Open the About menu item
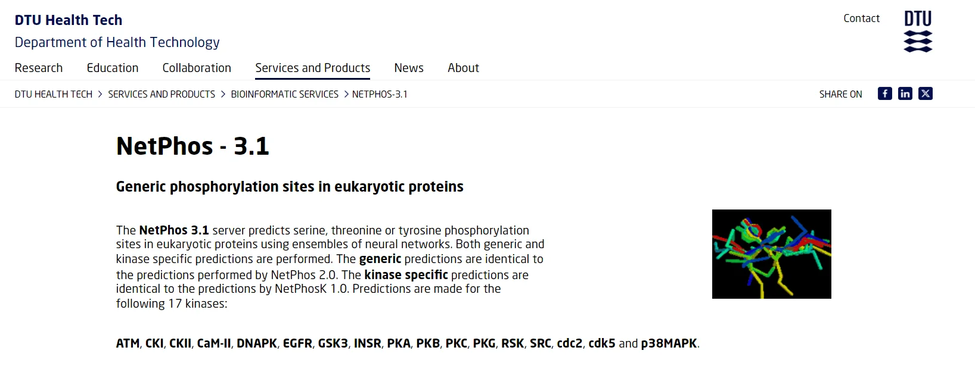Viewport: 975px width, 366px height. click(x=463, y=68)
